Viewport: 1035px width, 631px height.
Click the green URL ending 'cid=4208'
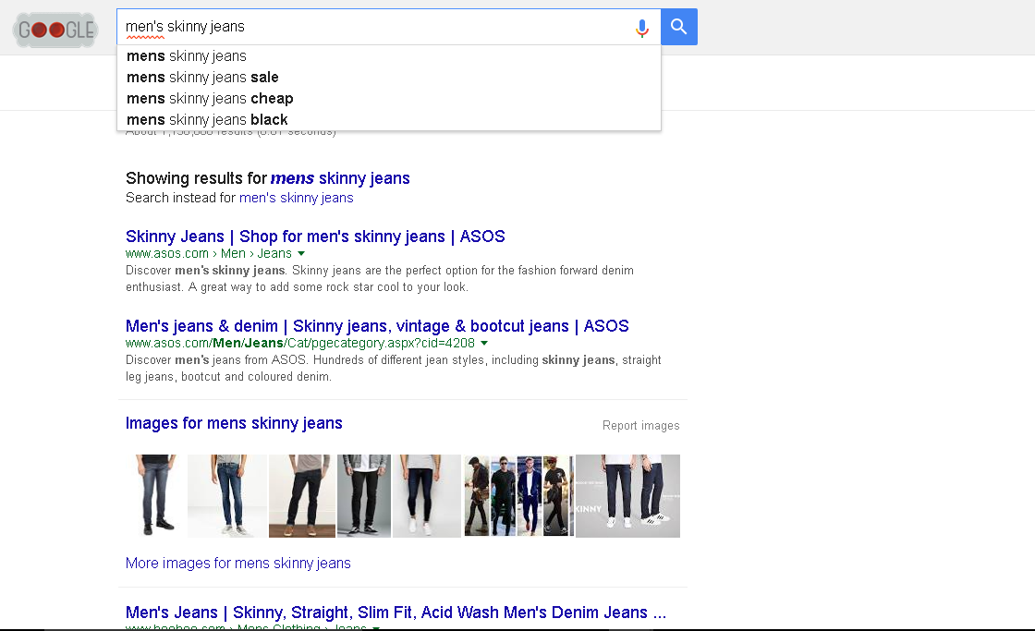[300, 344]
